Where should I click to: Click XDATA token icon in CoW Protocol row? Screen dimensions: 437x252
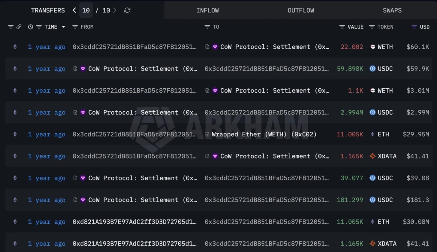pyautogui.click(x=373, y=156)
